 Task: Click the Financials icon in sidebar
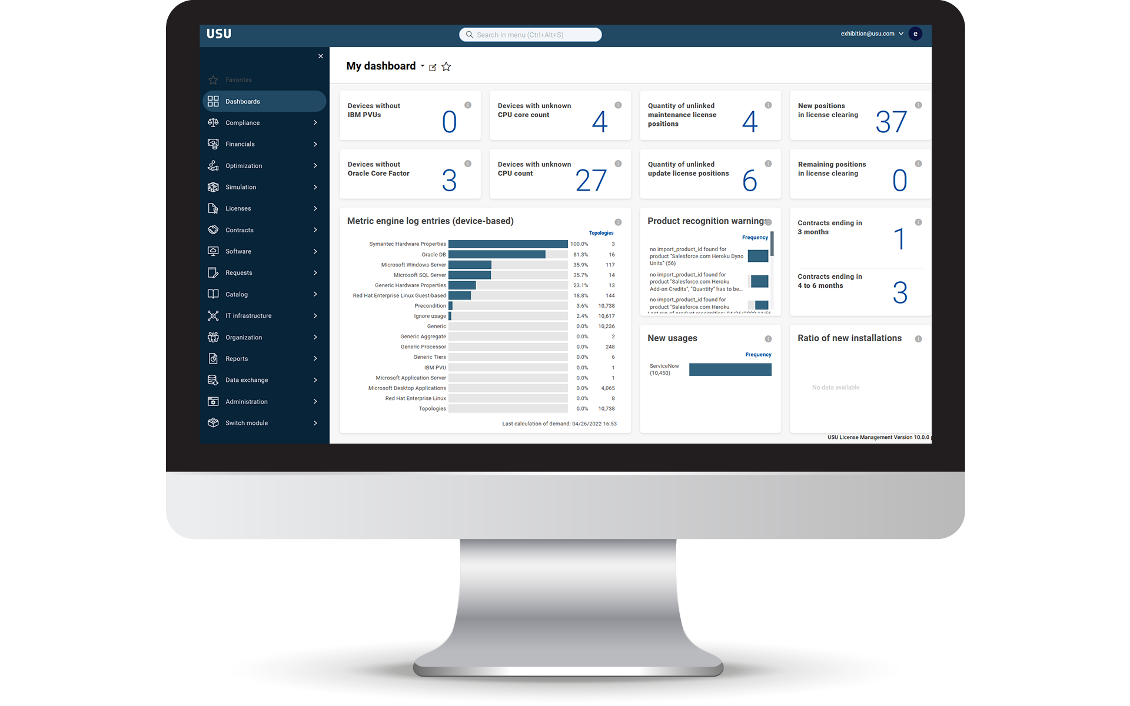(214, 144)
